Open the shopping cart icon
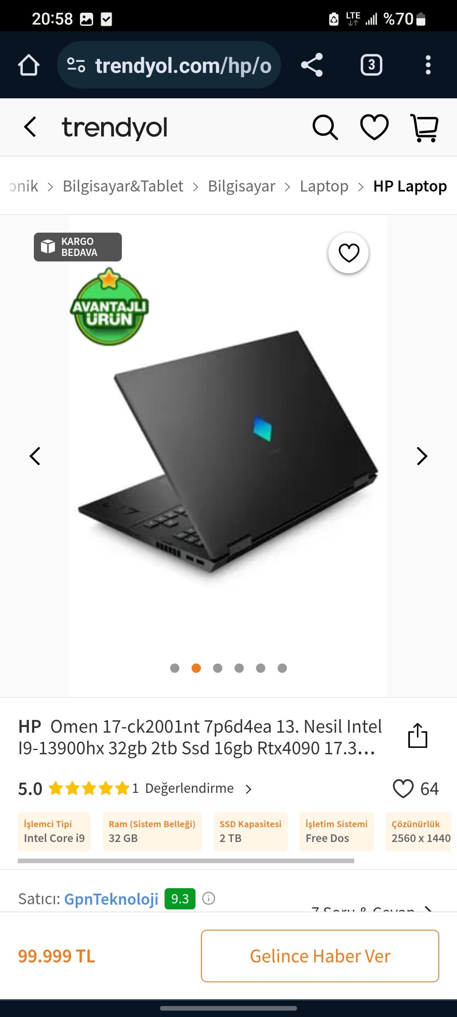457x1017 pixels. pyautogui.click(x=425, y=128)
